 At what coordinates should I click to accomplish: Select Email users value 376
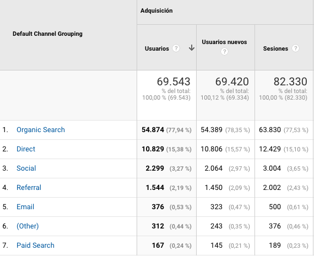point(158,206)
